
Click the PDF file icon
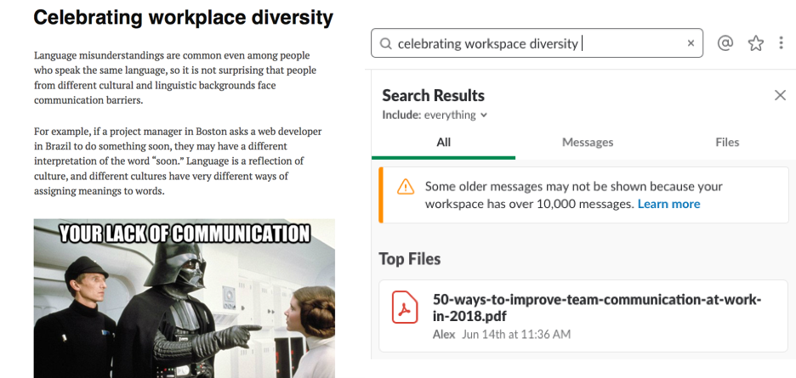pyautogui.click(x=405, y=307)
